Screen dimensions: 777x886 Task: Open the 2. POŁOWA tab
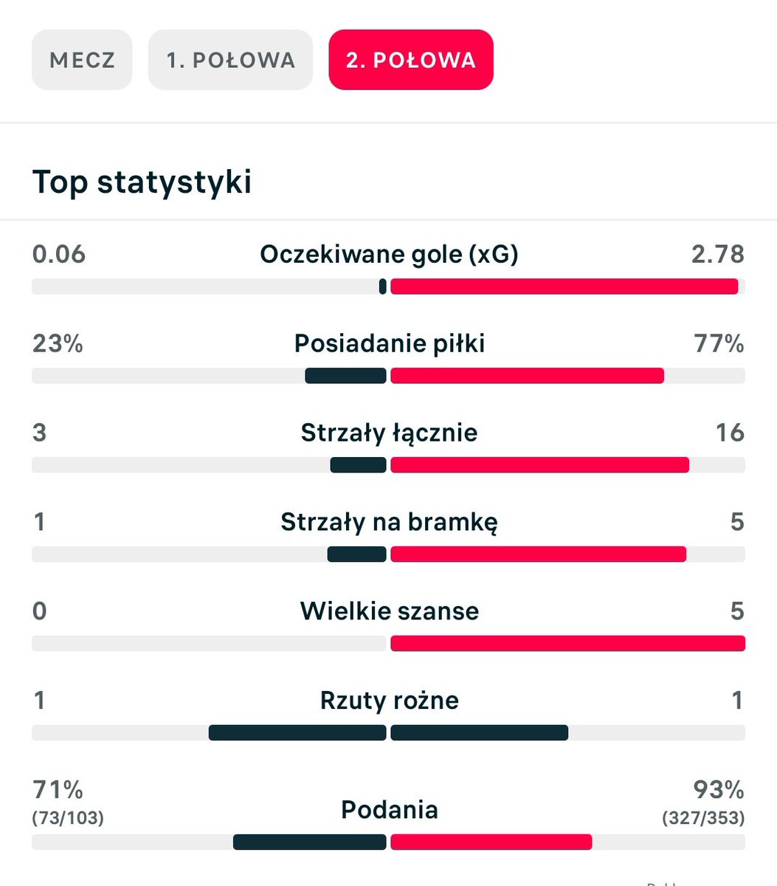click(411, 60)
